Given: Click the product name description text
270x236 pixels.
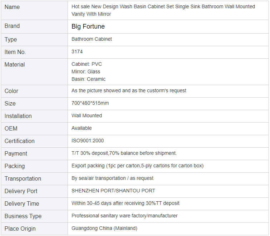Looking at the screenshot, I should (x=163, y=10).
